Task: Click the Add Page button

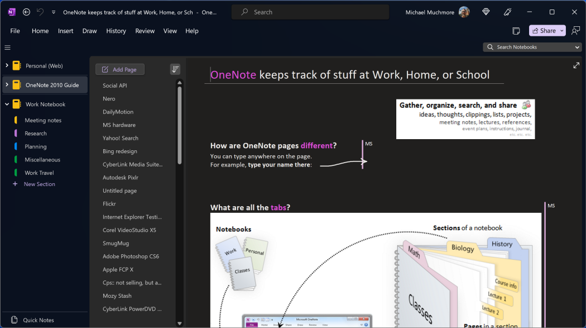Action: tap(119, 69)
